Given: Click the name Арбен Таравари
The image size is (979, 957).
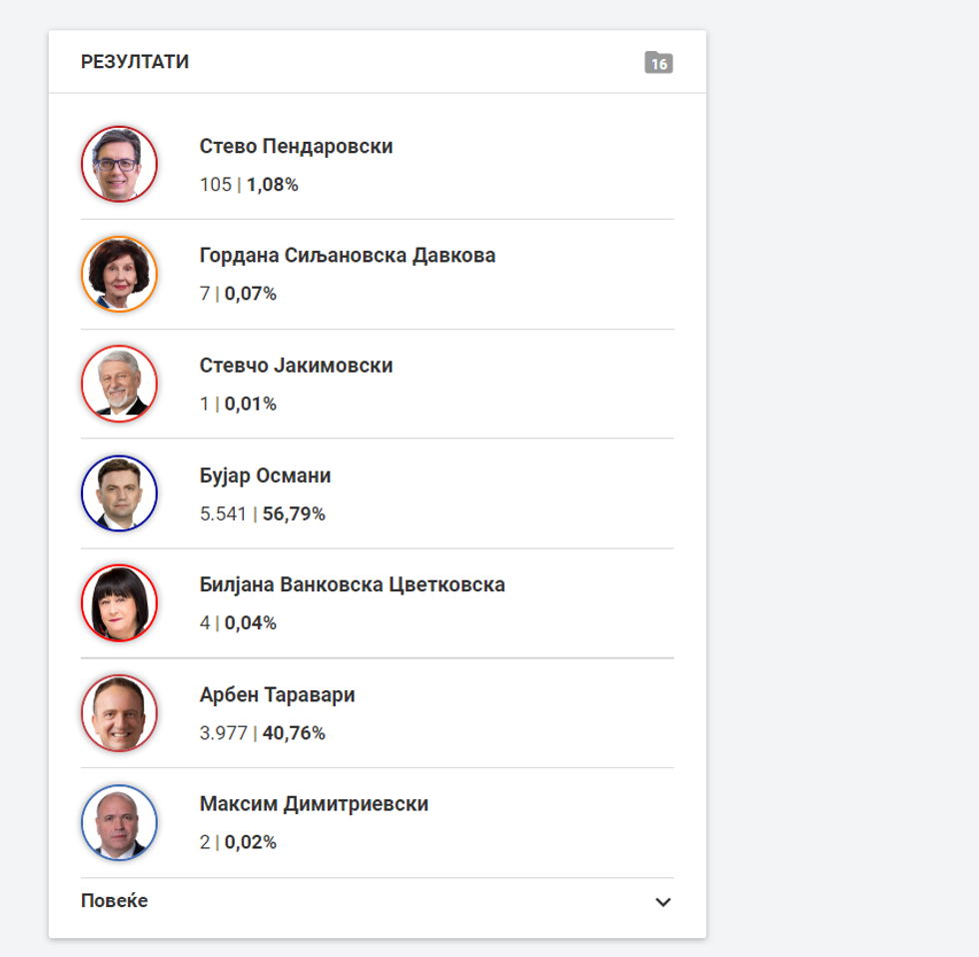Looking at the screenshot, I should (x=277, y=695).
